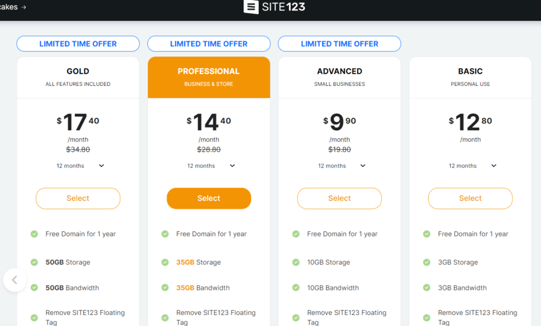Click the $14.40 Professional price

[x=209, y=122]
